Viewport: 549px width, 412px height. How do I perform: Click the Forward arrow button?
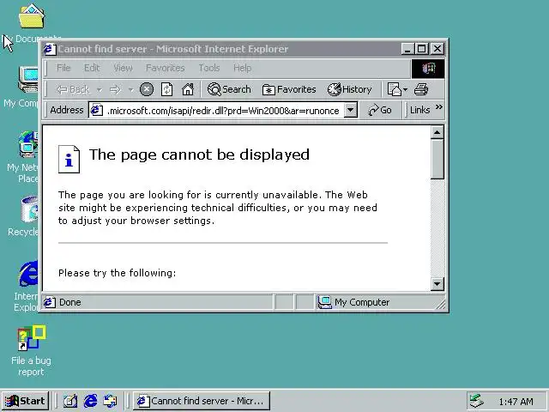point(115,90)
